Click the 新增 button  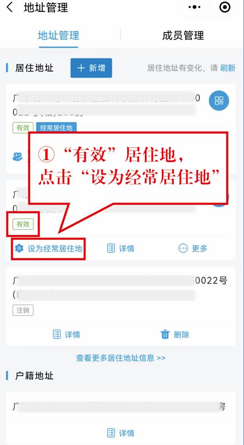[x=91, y=68]
